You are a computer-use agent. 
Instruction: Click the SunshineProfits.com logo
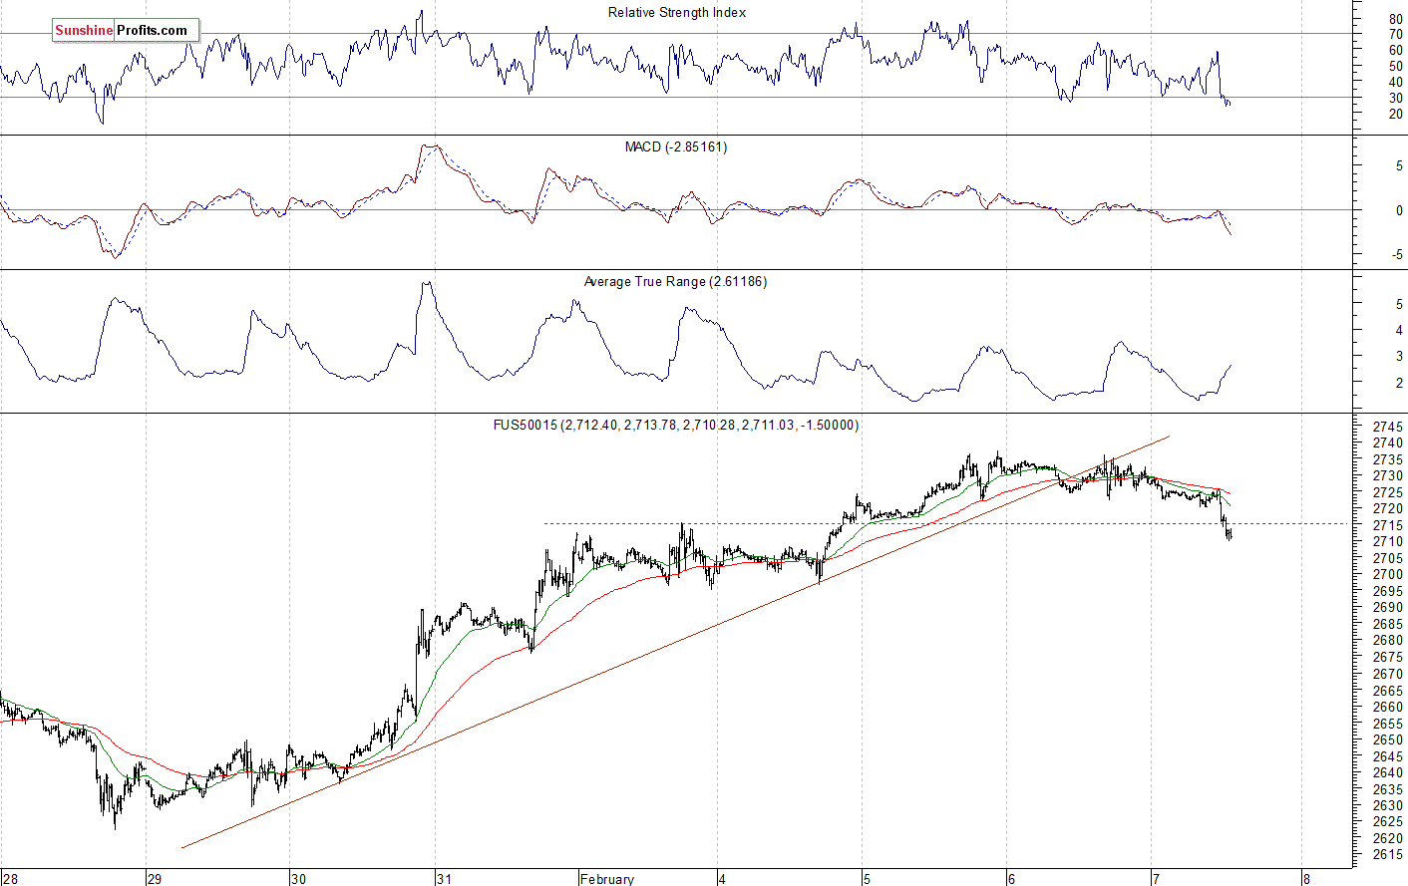point(126,30)
